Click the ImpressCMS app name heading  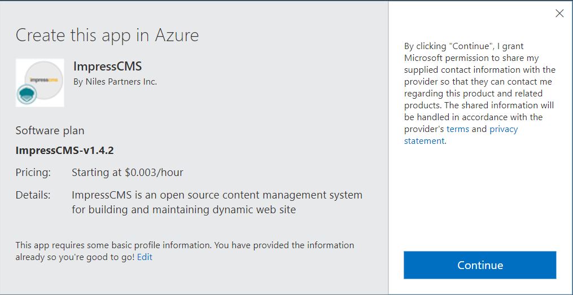(107, 67)
